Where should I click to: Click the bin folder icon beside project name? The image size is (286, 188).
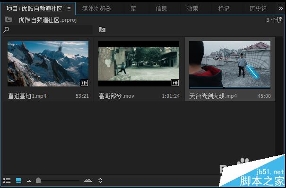pos(9,19)
